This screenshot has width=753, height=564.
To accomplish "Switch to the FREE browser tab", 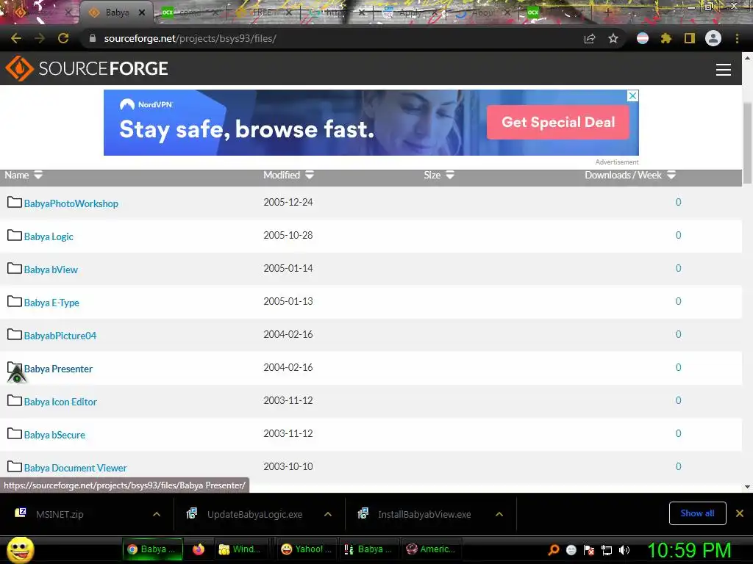I will (262, 12).
